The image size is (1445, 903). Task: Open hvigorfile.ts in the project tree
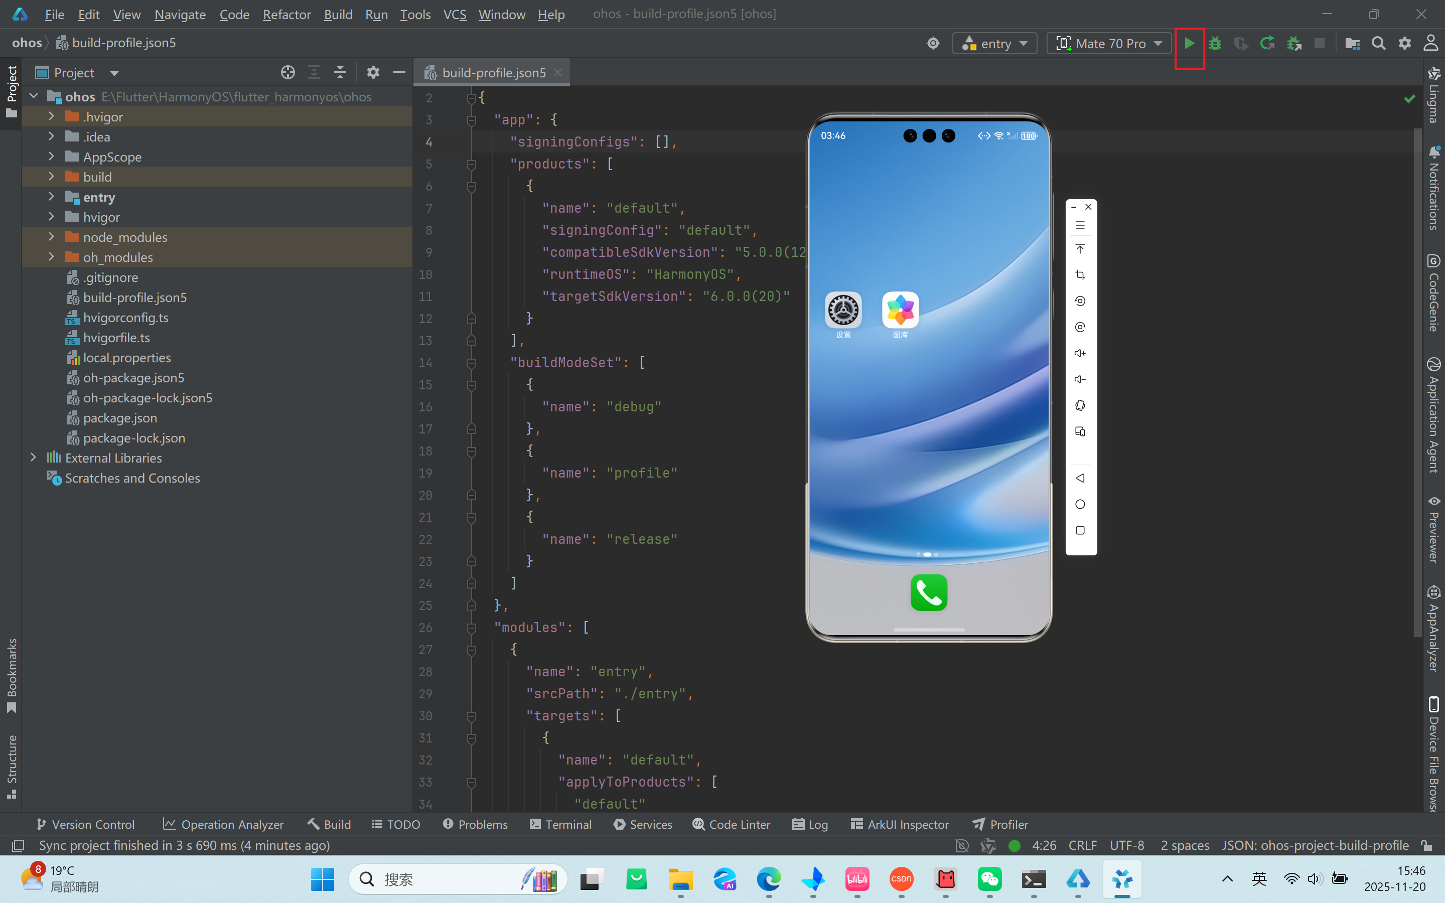tap(116, 338)
